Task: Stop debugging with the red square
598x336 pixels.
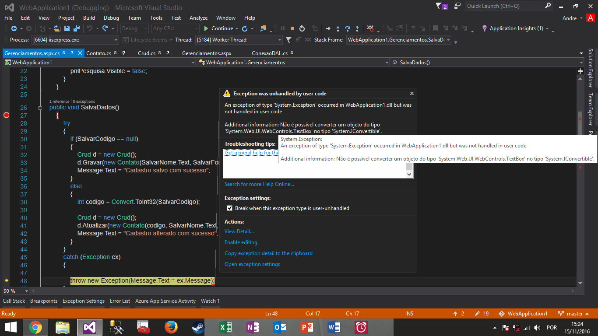Action: coord(292,28)
